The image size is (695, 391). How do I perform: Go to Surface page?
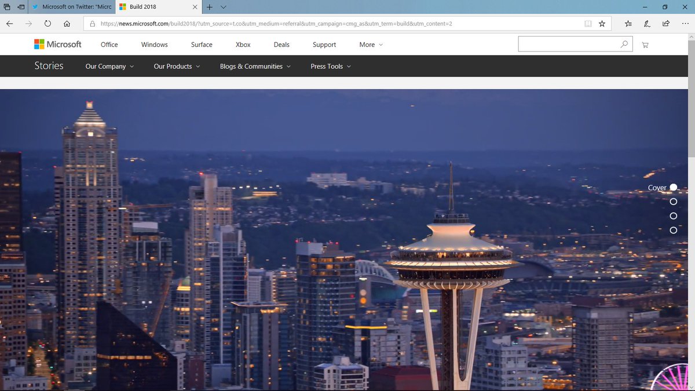202,45
